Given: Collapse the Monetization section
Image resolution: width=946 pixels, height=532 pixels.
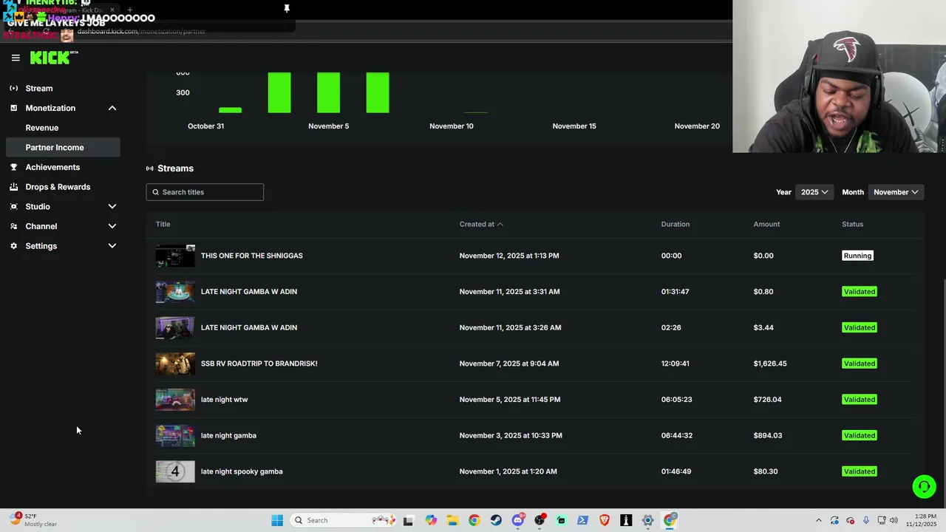Looking at the screenshot, I should pos(112,108).
